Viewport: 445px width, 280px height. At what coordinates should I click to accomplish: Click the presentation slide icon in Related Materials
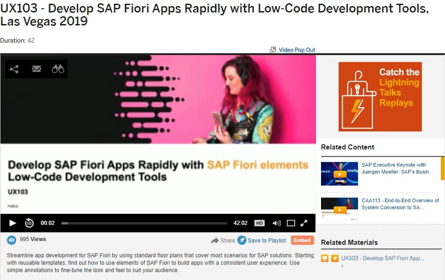point(325,258)
